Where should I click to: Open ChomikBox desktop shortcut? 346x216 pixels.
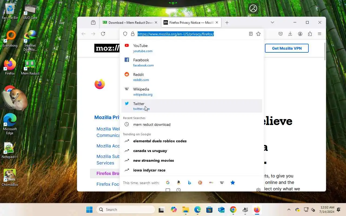pos(10,178)
